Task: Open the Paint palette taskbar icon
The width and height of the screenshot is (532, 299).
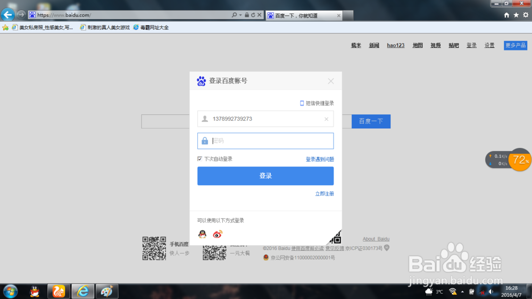Action: [107, 292]
